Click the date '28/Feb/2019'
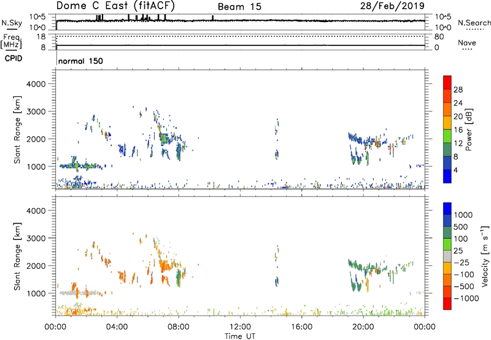Viewport: 491px width, 340px height. tap(392, 6)
